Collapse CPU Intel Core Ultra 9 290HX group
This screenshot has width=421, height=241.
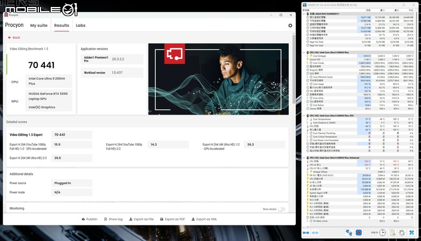click(304, 52)
